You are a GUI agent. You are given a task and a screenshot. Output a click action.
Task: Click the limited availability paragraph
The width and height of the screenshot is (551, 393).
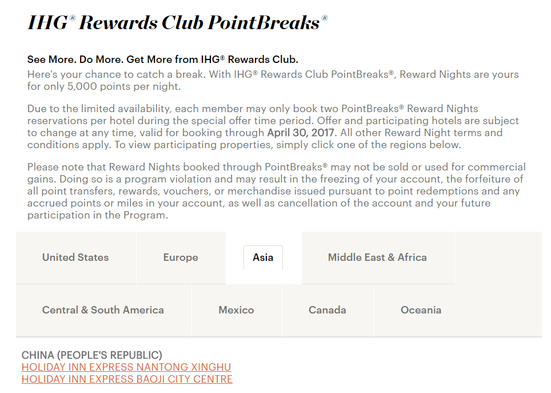[x=273, y=126]
